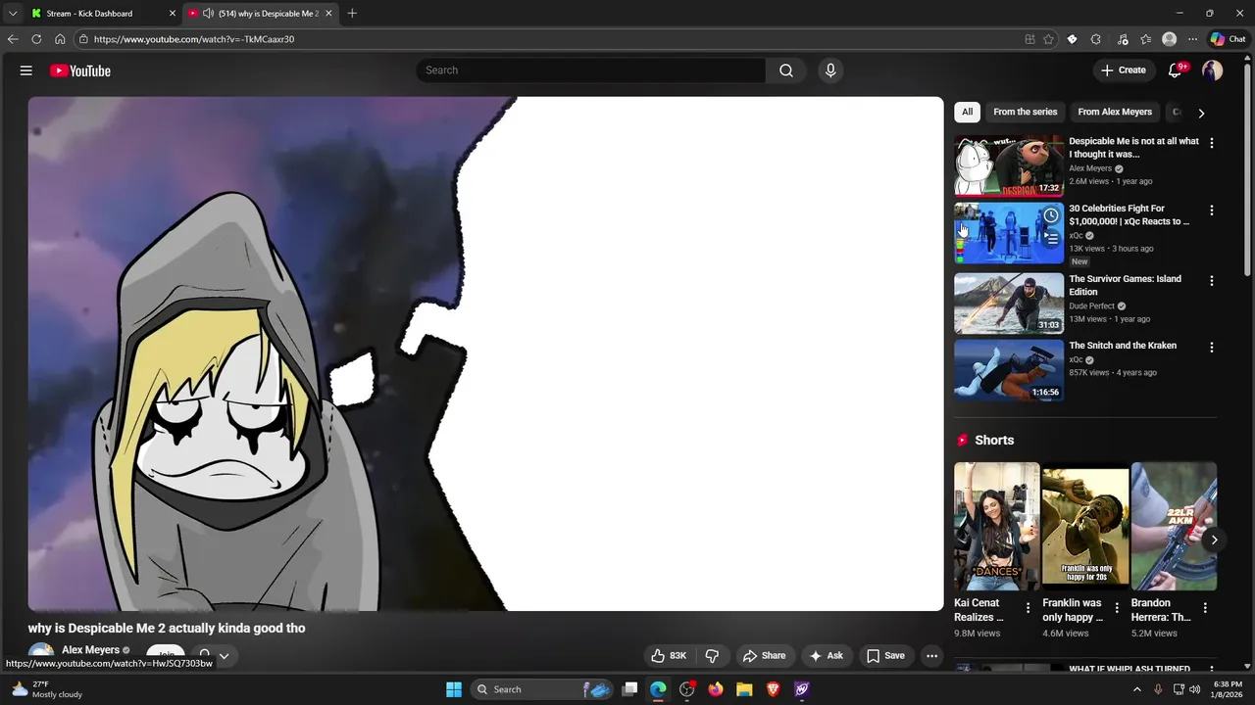Click the search magnifier button

[786, 70]
